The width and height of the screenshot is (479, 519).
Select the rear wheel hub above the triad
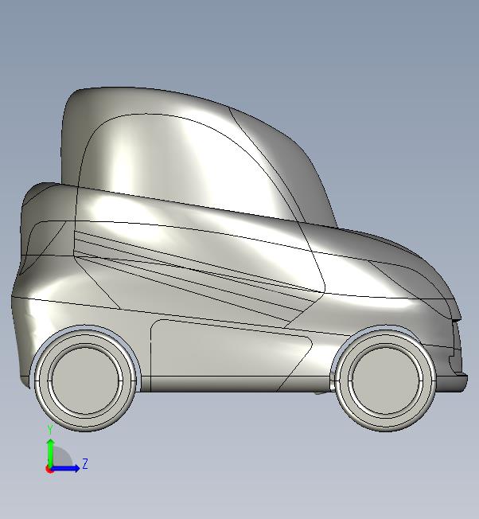(85, 380)
